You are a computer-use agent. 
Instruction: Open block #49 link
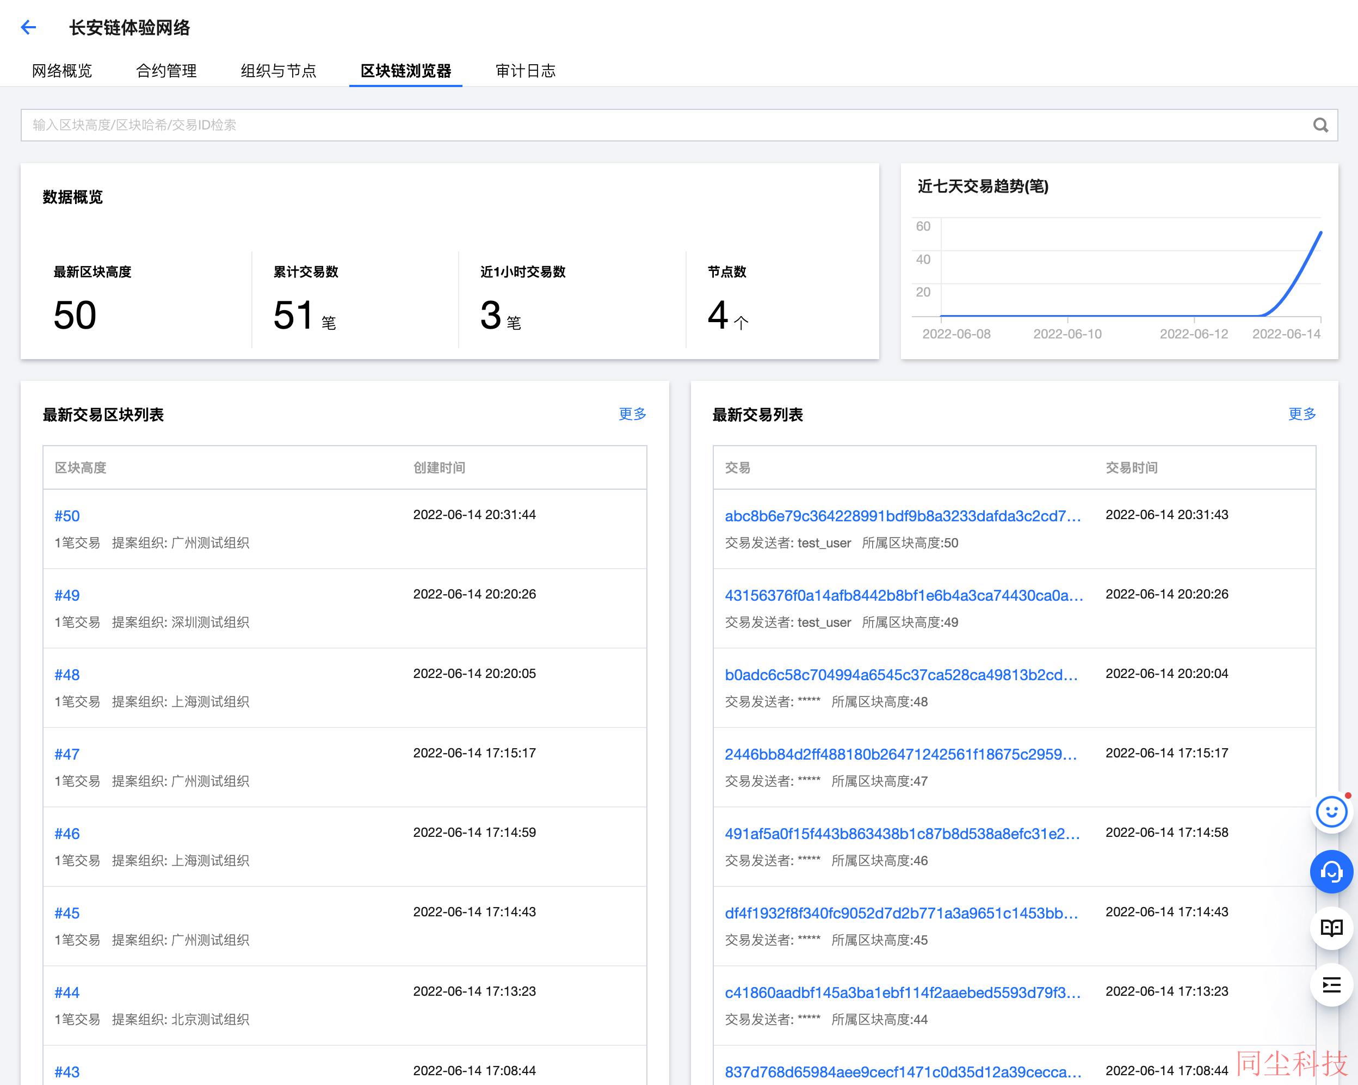point(67,595)
